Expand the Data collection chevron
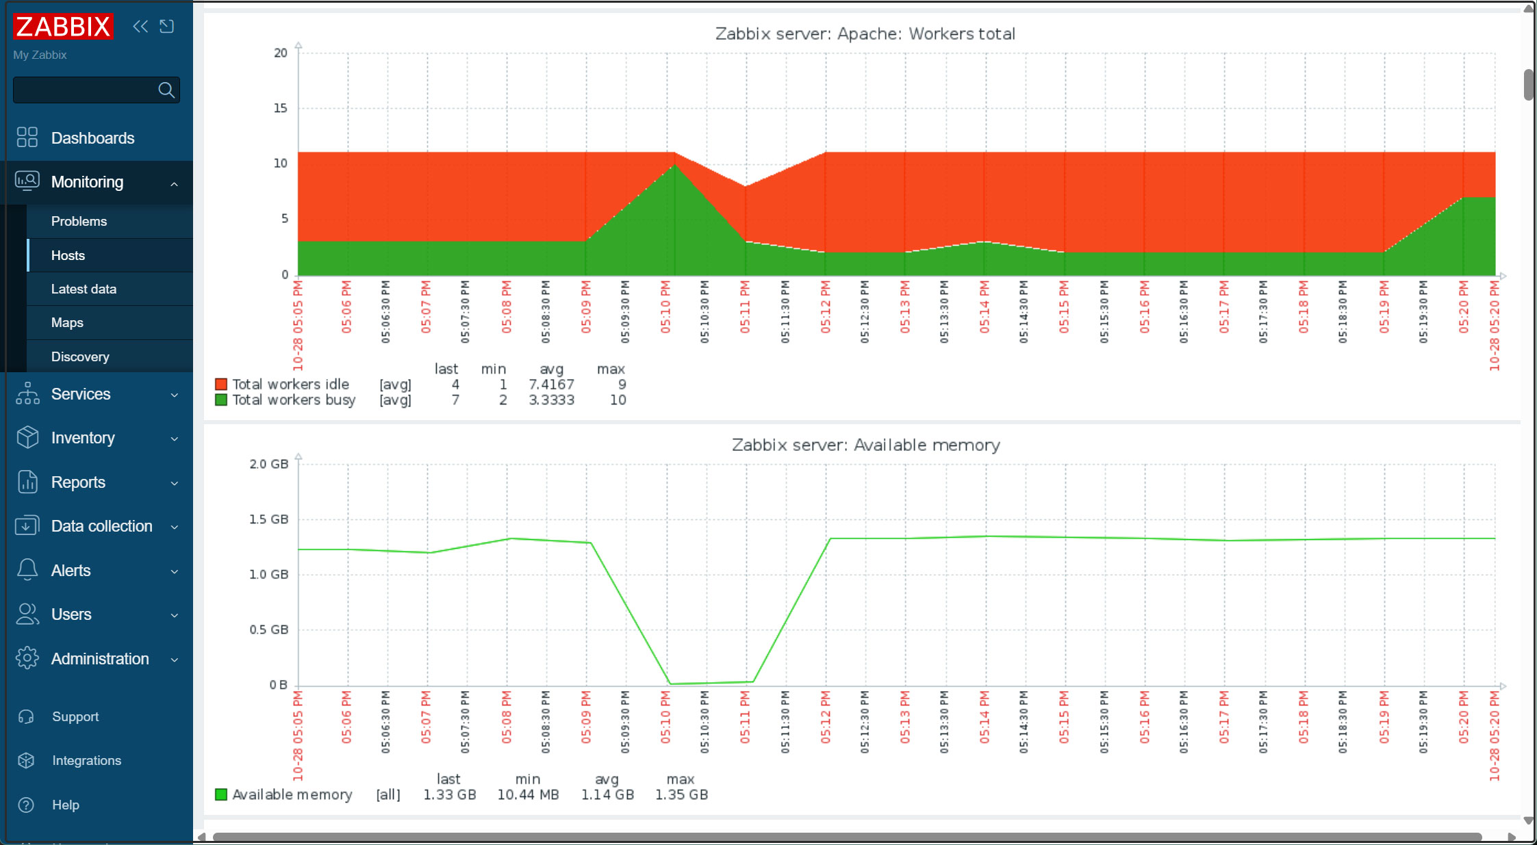 click(174, 527)
